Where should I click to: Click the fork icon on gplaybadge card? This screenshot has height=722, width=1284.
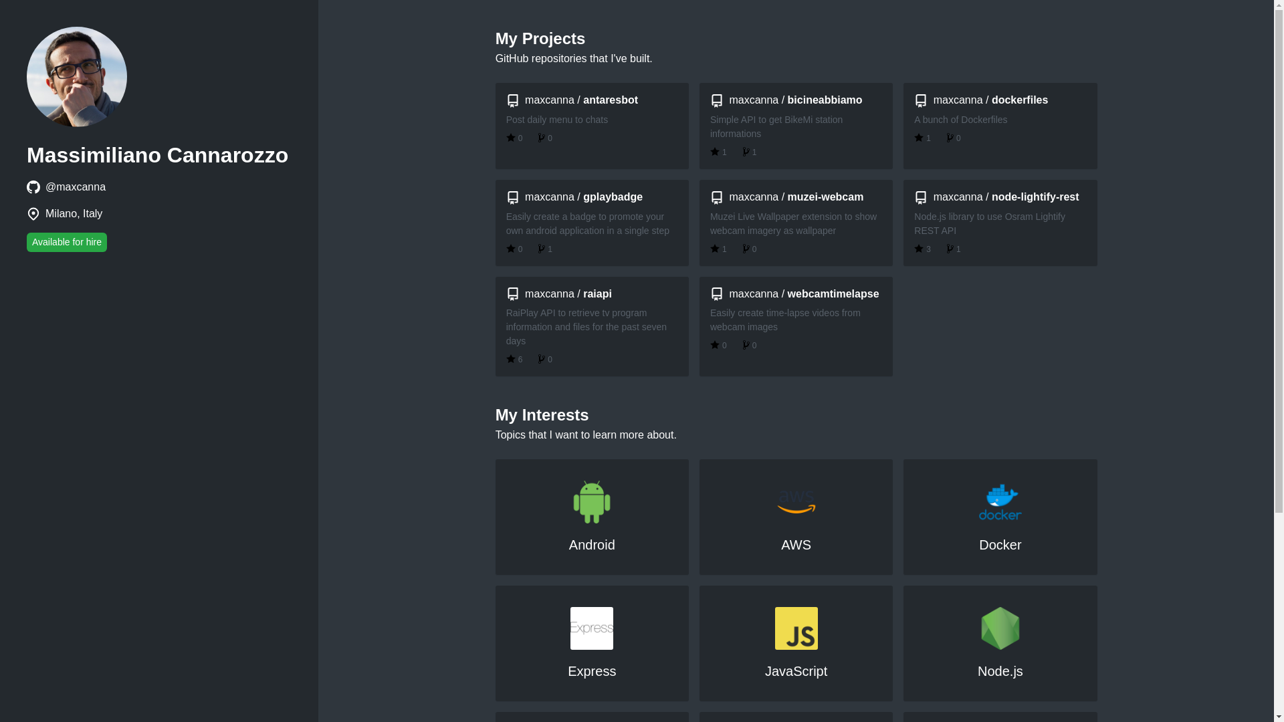[x=541, y=249]
